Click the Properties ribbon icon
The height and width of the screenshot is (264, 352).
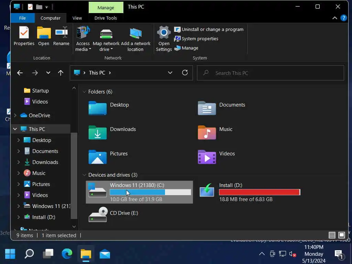24,33
